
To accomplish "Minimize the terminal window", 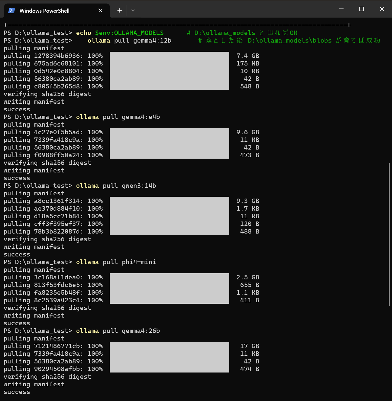I will click(x=341, y=9).
